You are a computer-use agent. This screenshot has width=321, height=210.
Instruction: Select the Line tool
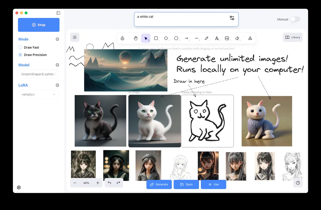[x=196, y=38]
